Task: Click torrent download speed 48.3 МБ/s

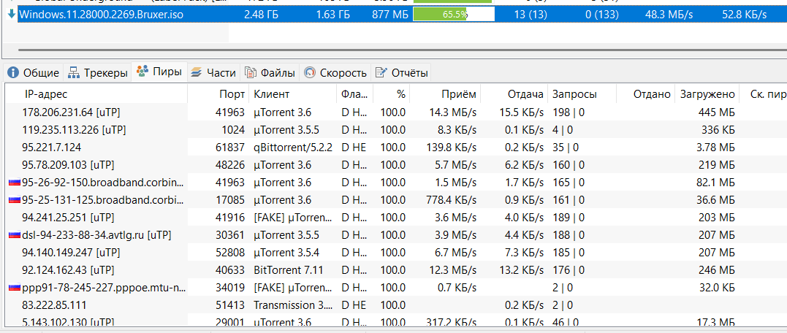Action: click(x=669, y=15)
